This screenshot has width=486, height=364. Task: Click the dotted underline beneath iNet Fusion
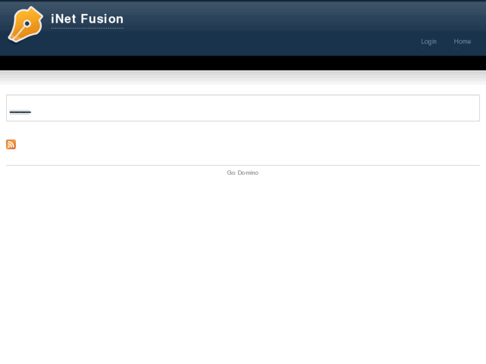point(87,28)
